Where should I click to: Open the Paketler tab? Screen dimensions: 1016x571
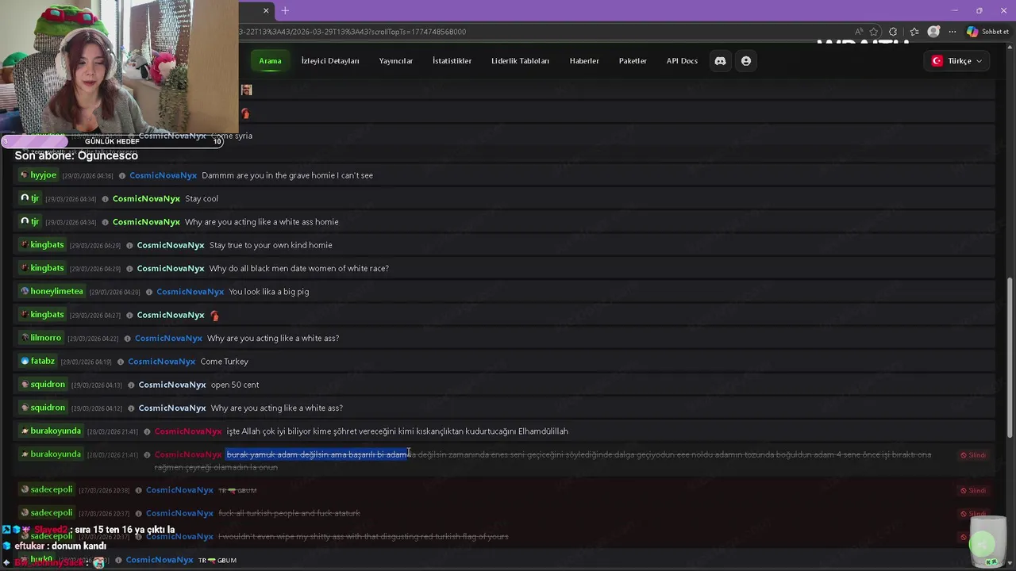click(633, 61)
